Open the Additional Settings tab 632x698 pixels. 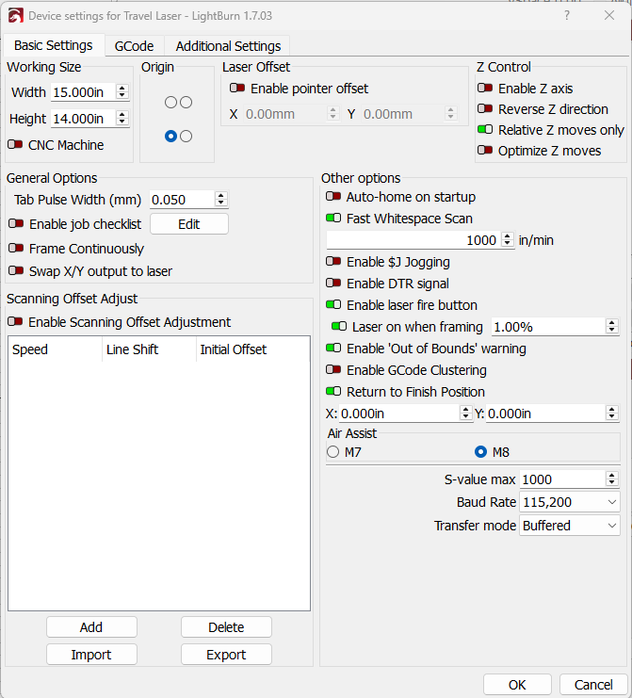[228, 46]
